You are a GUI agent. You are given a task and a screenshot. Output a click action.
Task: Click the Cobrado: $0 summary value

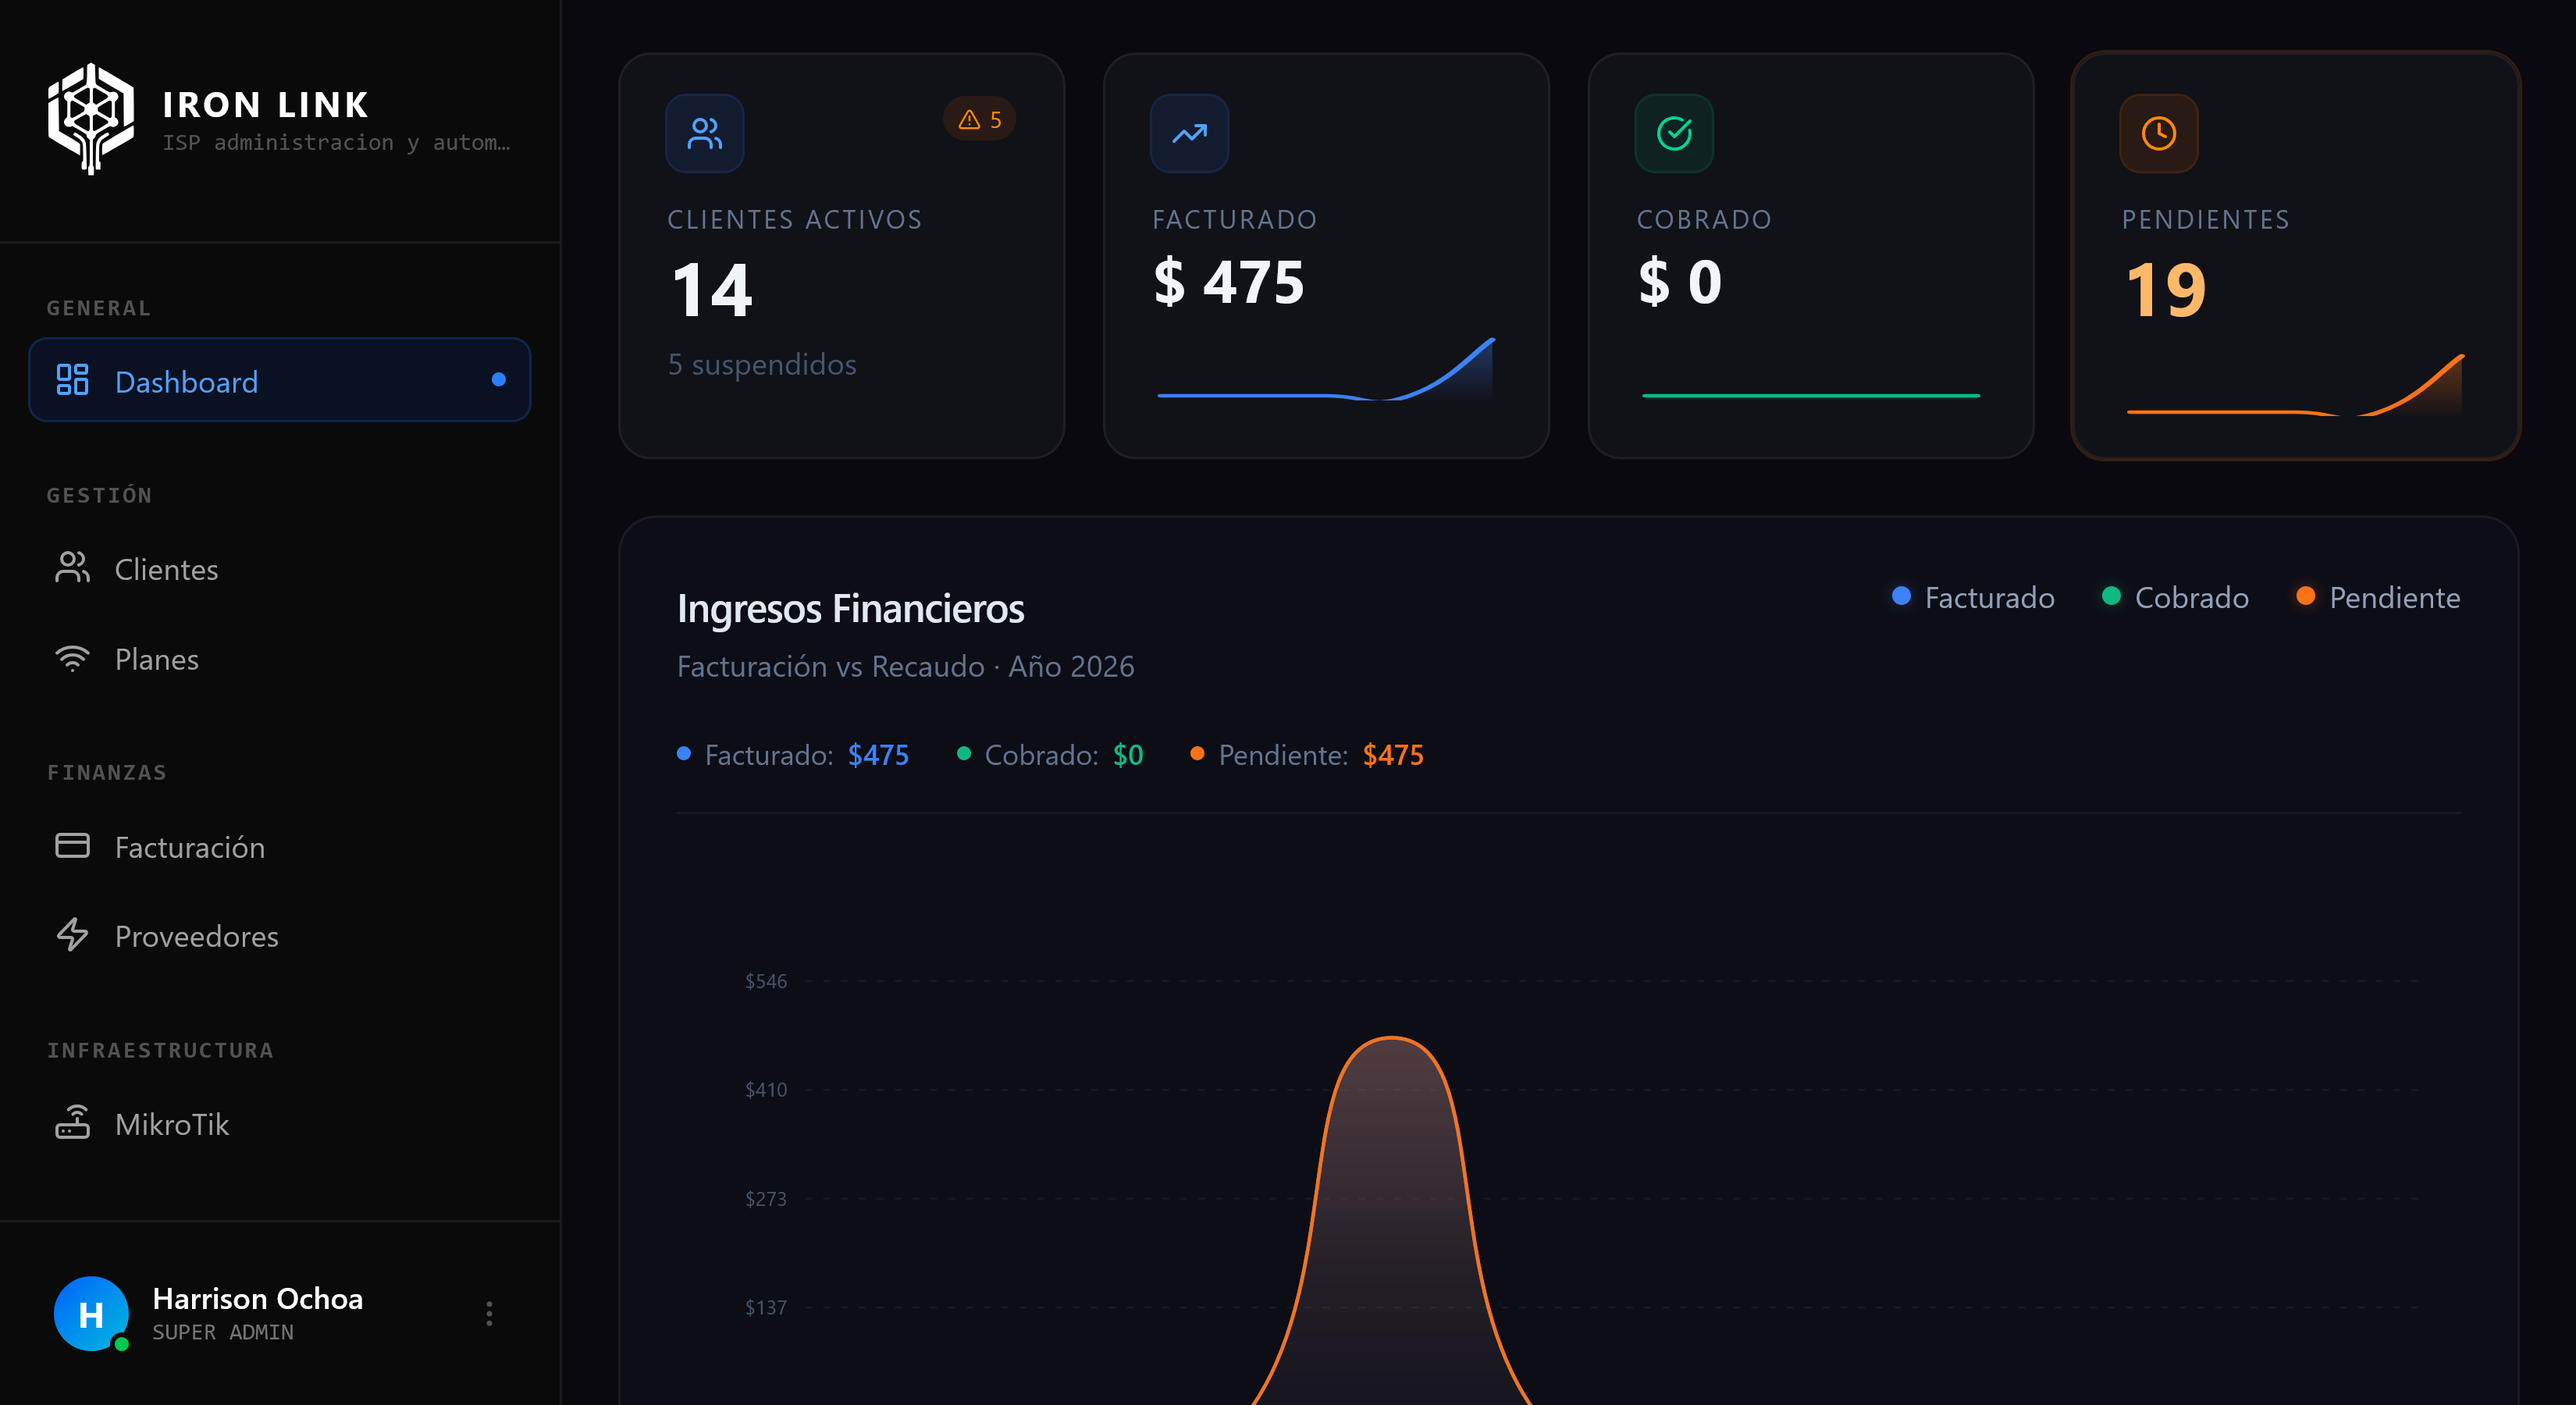1128,755
